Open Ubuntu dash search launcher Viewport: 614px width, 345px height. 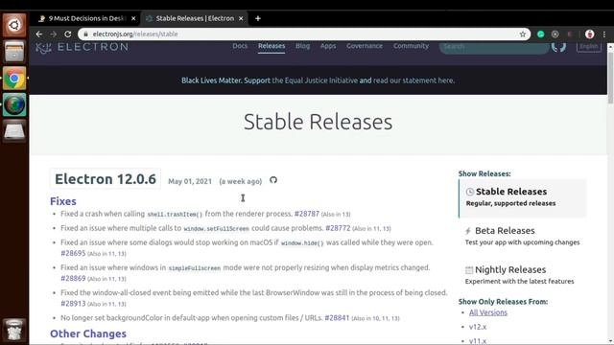click(x=14, y=25)
